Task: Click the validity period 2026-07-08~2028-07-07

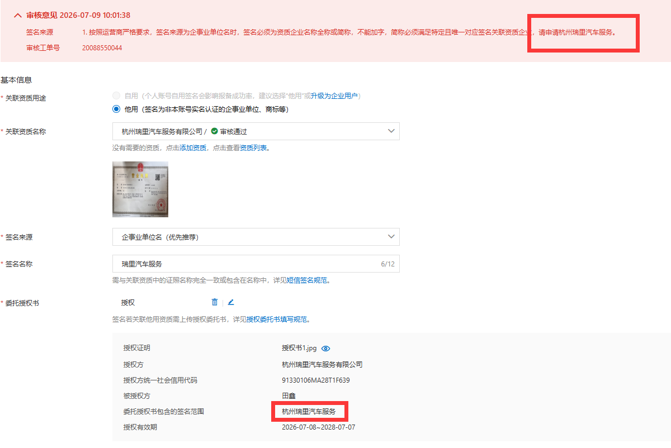Action: 319,427
